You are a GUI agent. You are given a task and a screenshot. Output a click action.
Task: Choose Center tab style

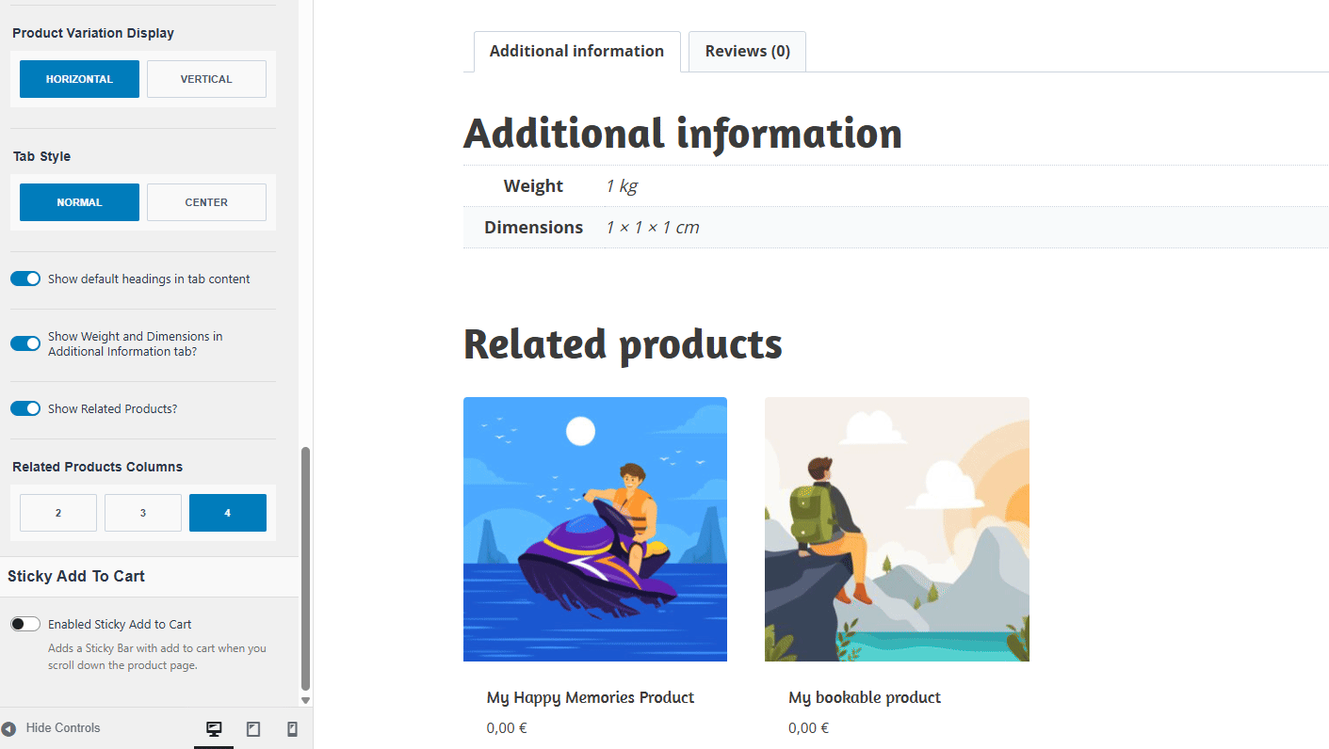click(206, 202)
